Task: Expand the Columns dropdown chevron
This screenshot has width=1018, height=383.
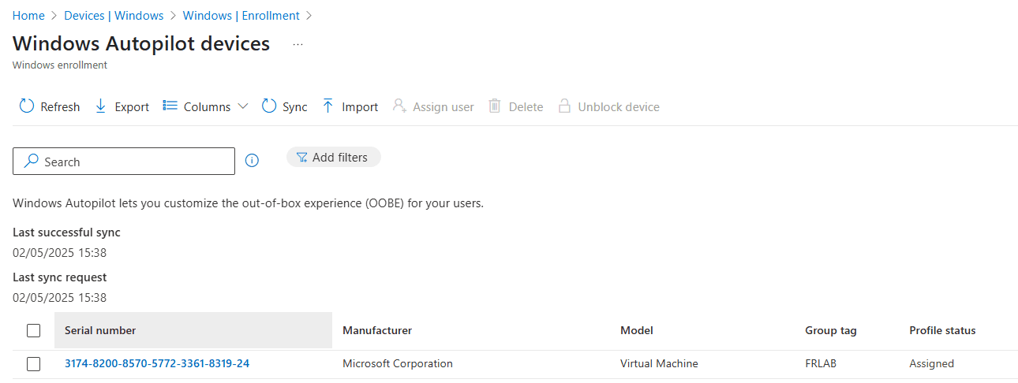Action: point(242,106)
